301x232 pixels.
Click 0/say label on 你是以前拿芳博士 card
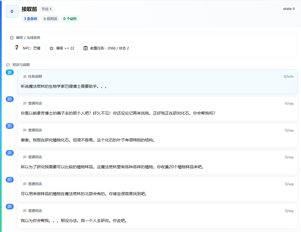pos(289,103)
